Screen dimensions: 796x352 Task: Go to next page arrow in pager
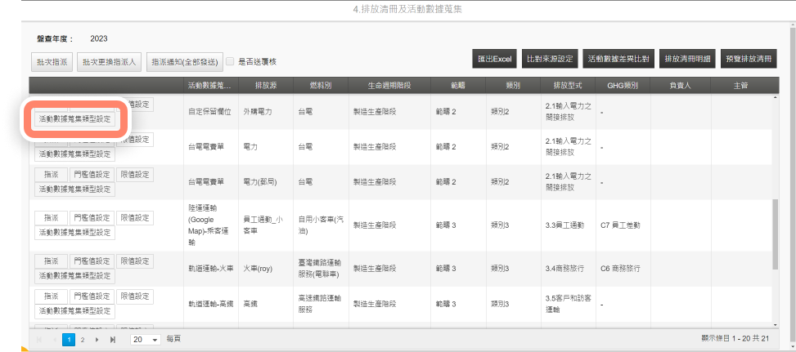click(x=97, y=338)
